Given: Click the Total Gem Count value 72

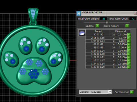Looking at the screenshot, I should (x=133, y=19).
